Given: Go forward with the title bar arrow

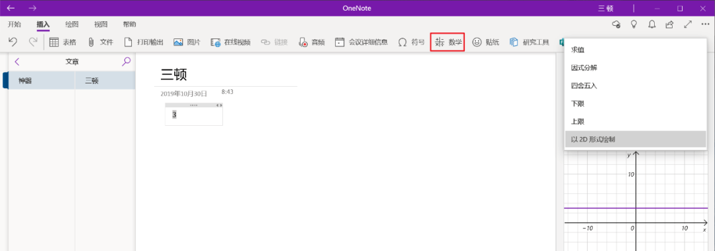Looking at the screenshot, I should [x=32, y=8].
